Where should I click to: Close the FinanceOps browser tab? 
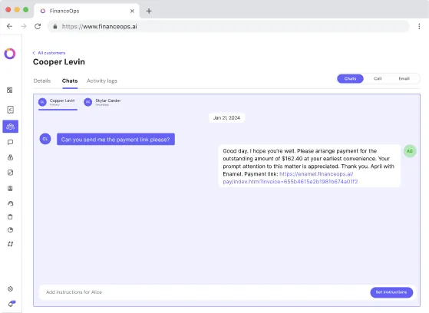[x=132, y=11]
